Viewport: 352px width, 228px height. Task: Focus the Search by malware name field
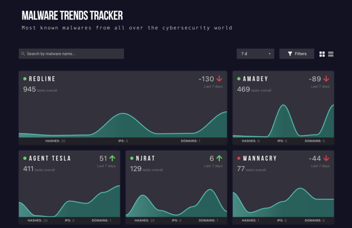pos(71,54)
